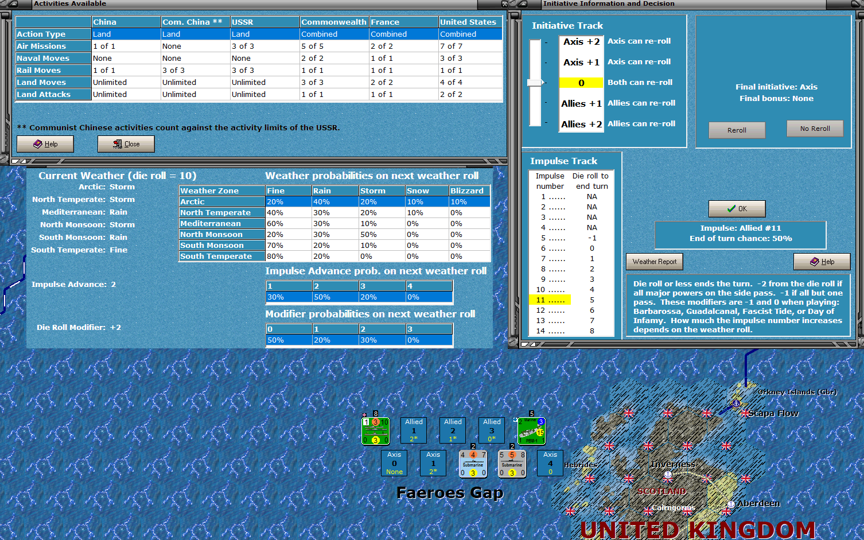This screenshot has width=864, height=540.
Task: Click the No Reroll button
Action: coord(815,129)
